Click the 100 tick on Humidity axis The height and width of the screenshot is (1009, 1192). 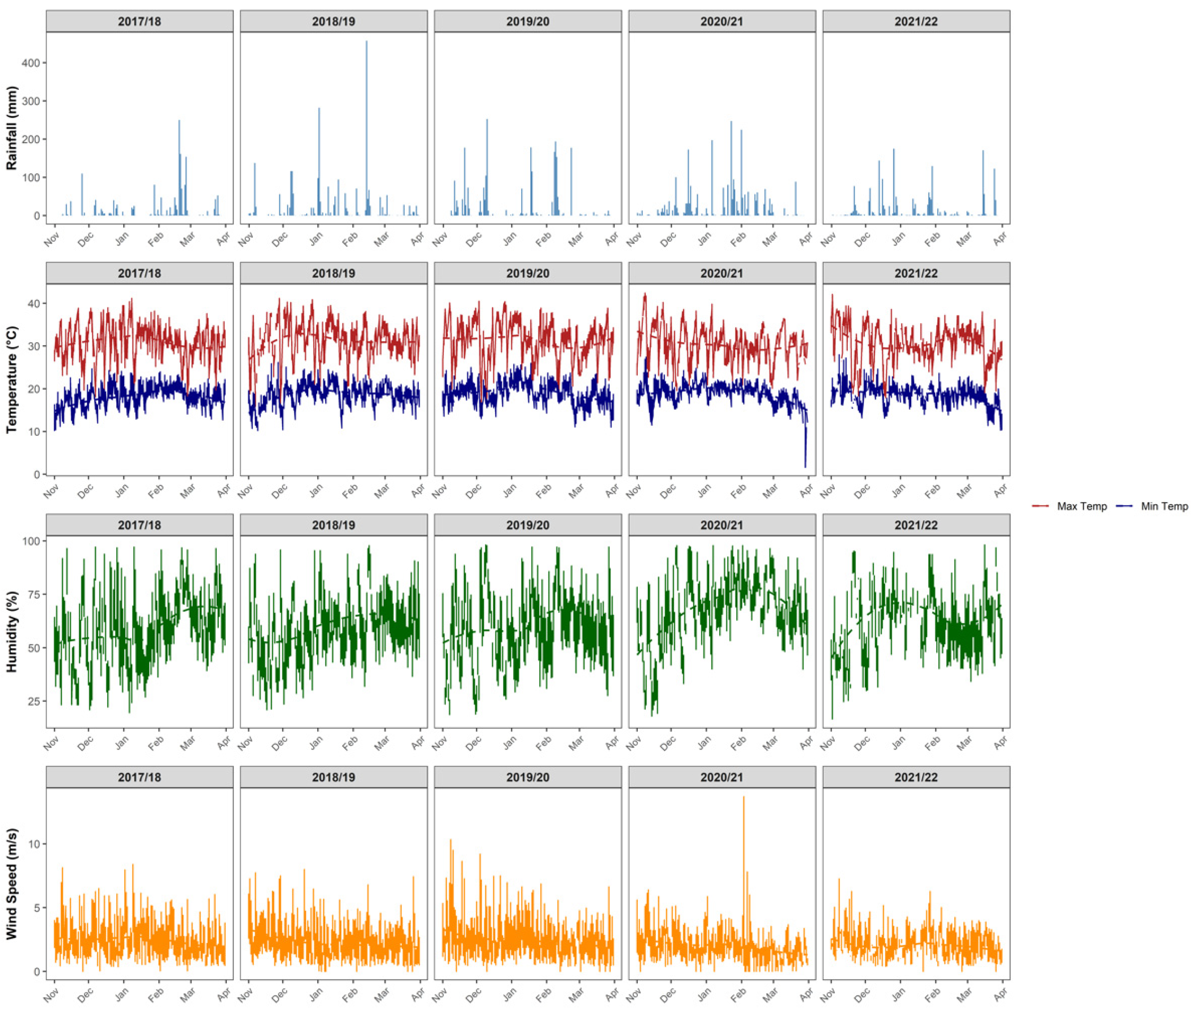[31, 540]
